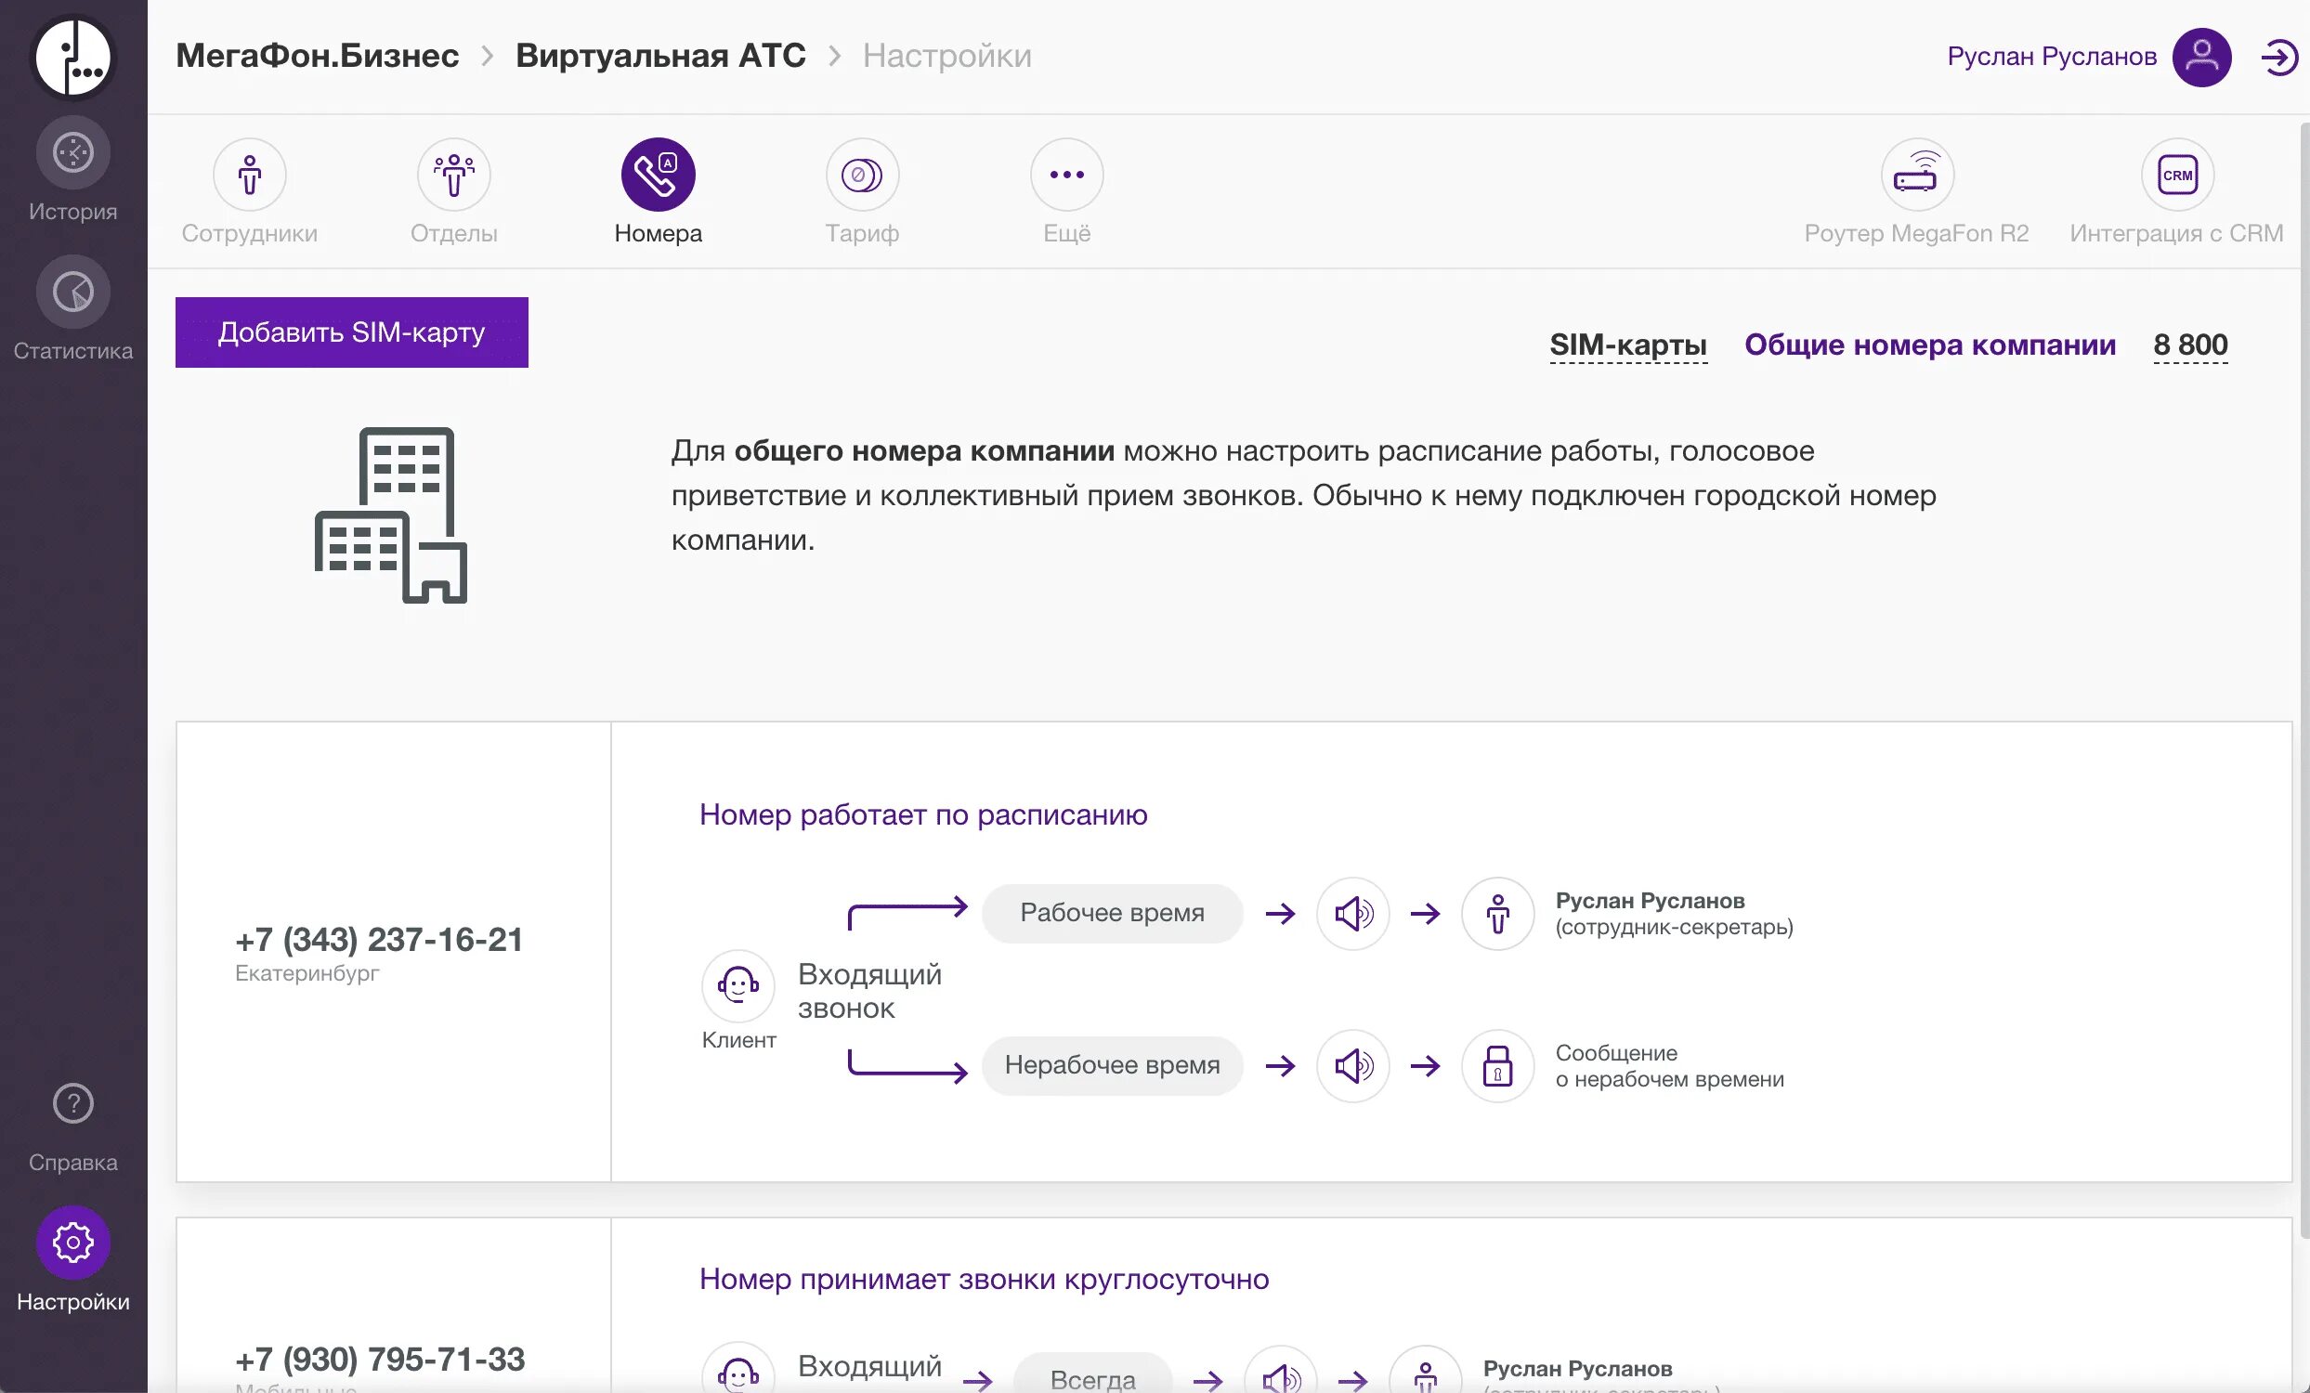The height and width of the screenshot is (1393, 2310).
Task: Click the Настройки breadcrumb text
Action: coord(946,56)
